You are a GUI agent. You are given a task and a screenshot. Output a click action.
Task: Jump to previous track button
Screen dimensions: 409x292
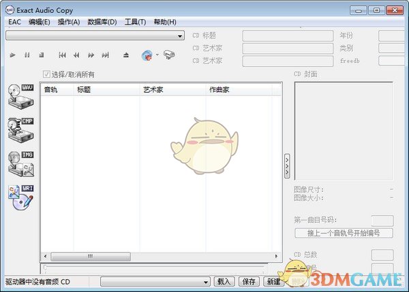pyautogui.click(x=62, y=55)
